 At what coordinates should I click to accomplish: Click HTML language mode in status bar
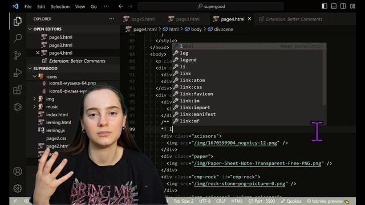pyautogui.click(x=237, y=201)
